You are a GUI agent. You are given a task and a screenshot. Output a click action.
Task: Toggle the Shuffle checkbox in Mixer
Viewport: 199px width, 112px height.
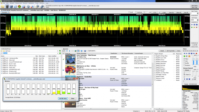[184, 63]
